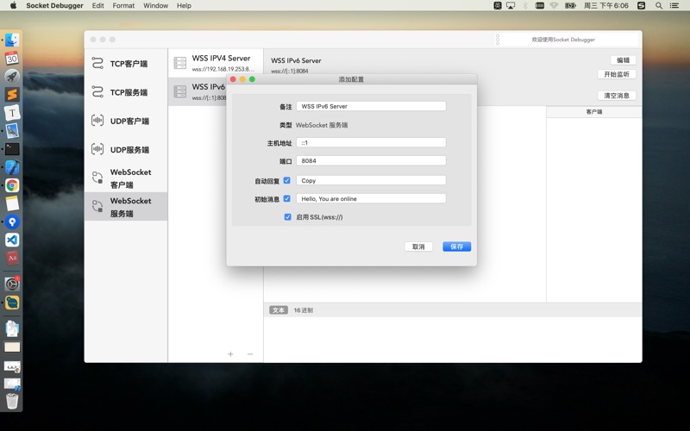Click the 开始监听 button

[617, 74]
